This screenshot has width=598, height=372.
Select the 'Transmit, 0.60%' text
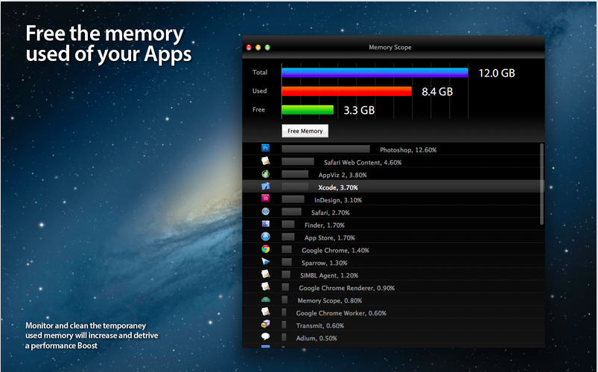pos(320,326)
